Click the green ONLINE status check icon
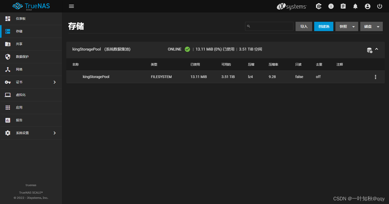This screenshot has width=389, height=204. coord(187,49)
